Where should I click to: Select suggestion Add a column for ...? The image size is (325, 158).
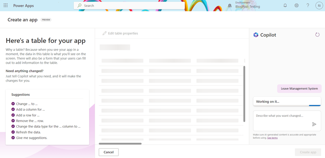click(31, 109)
